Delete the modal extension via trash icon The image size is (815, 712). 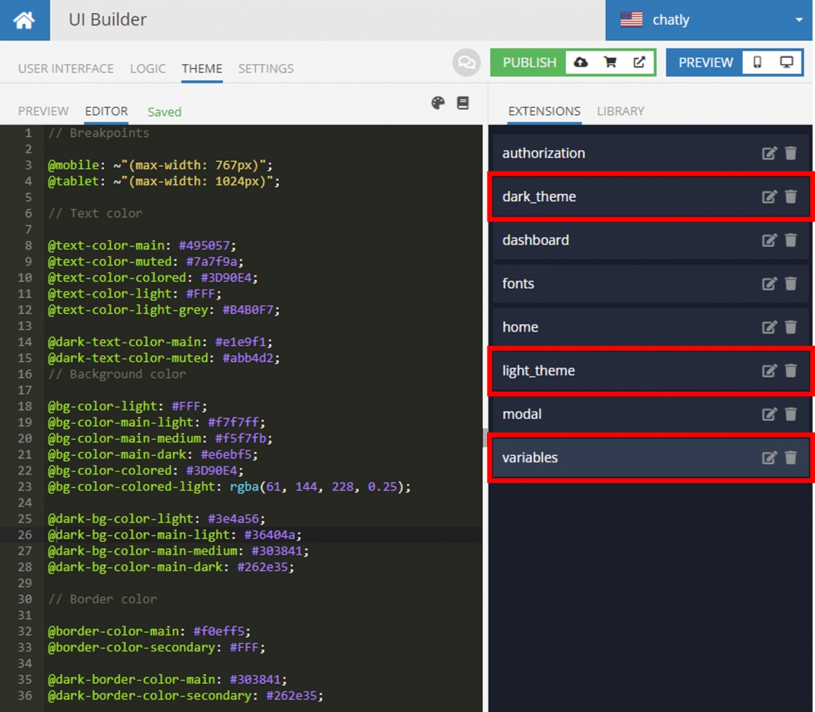[791, 414]
